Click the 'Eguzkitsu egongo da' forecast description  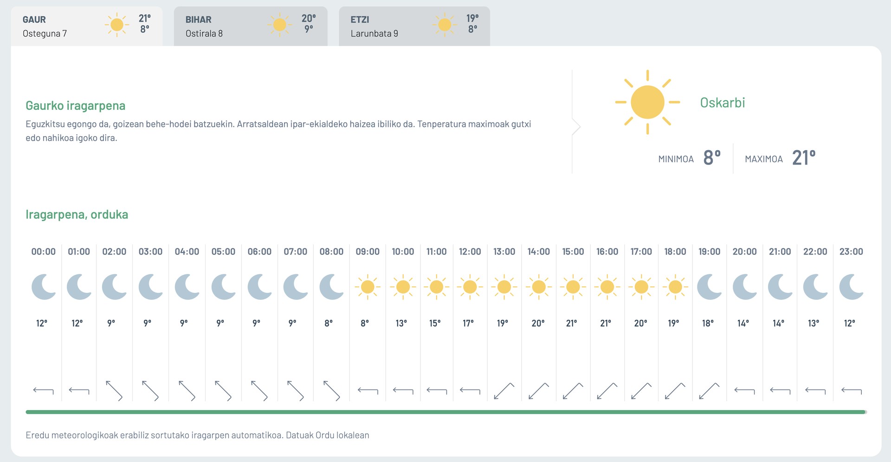point(278,131)
